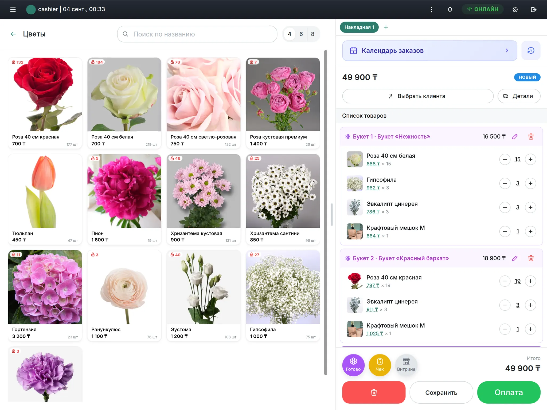Screen dimensions: 547x410
Task: Decrease Гипсофила quantity in Букет 1
Action: pyautogui.click(x=505, y=183)
